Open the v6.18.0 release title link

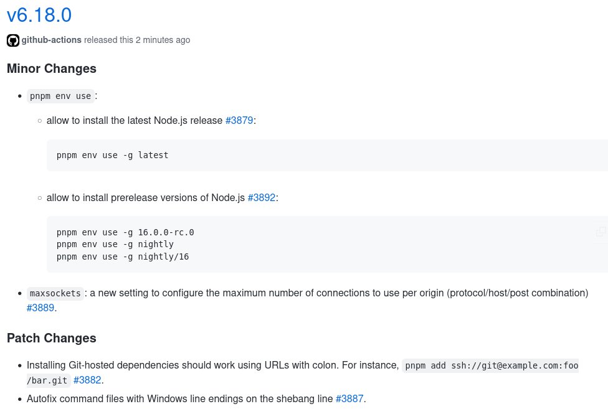pyautogui.click(x=39, y=15)
